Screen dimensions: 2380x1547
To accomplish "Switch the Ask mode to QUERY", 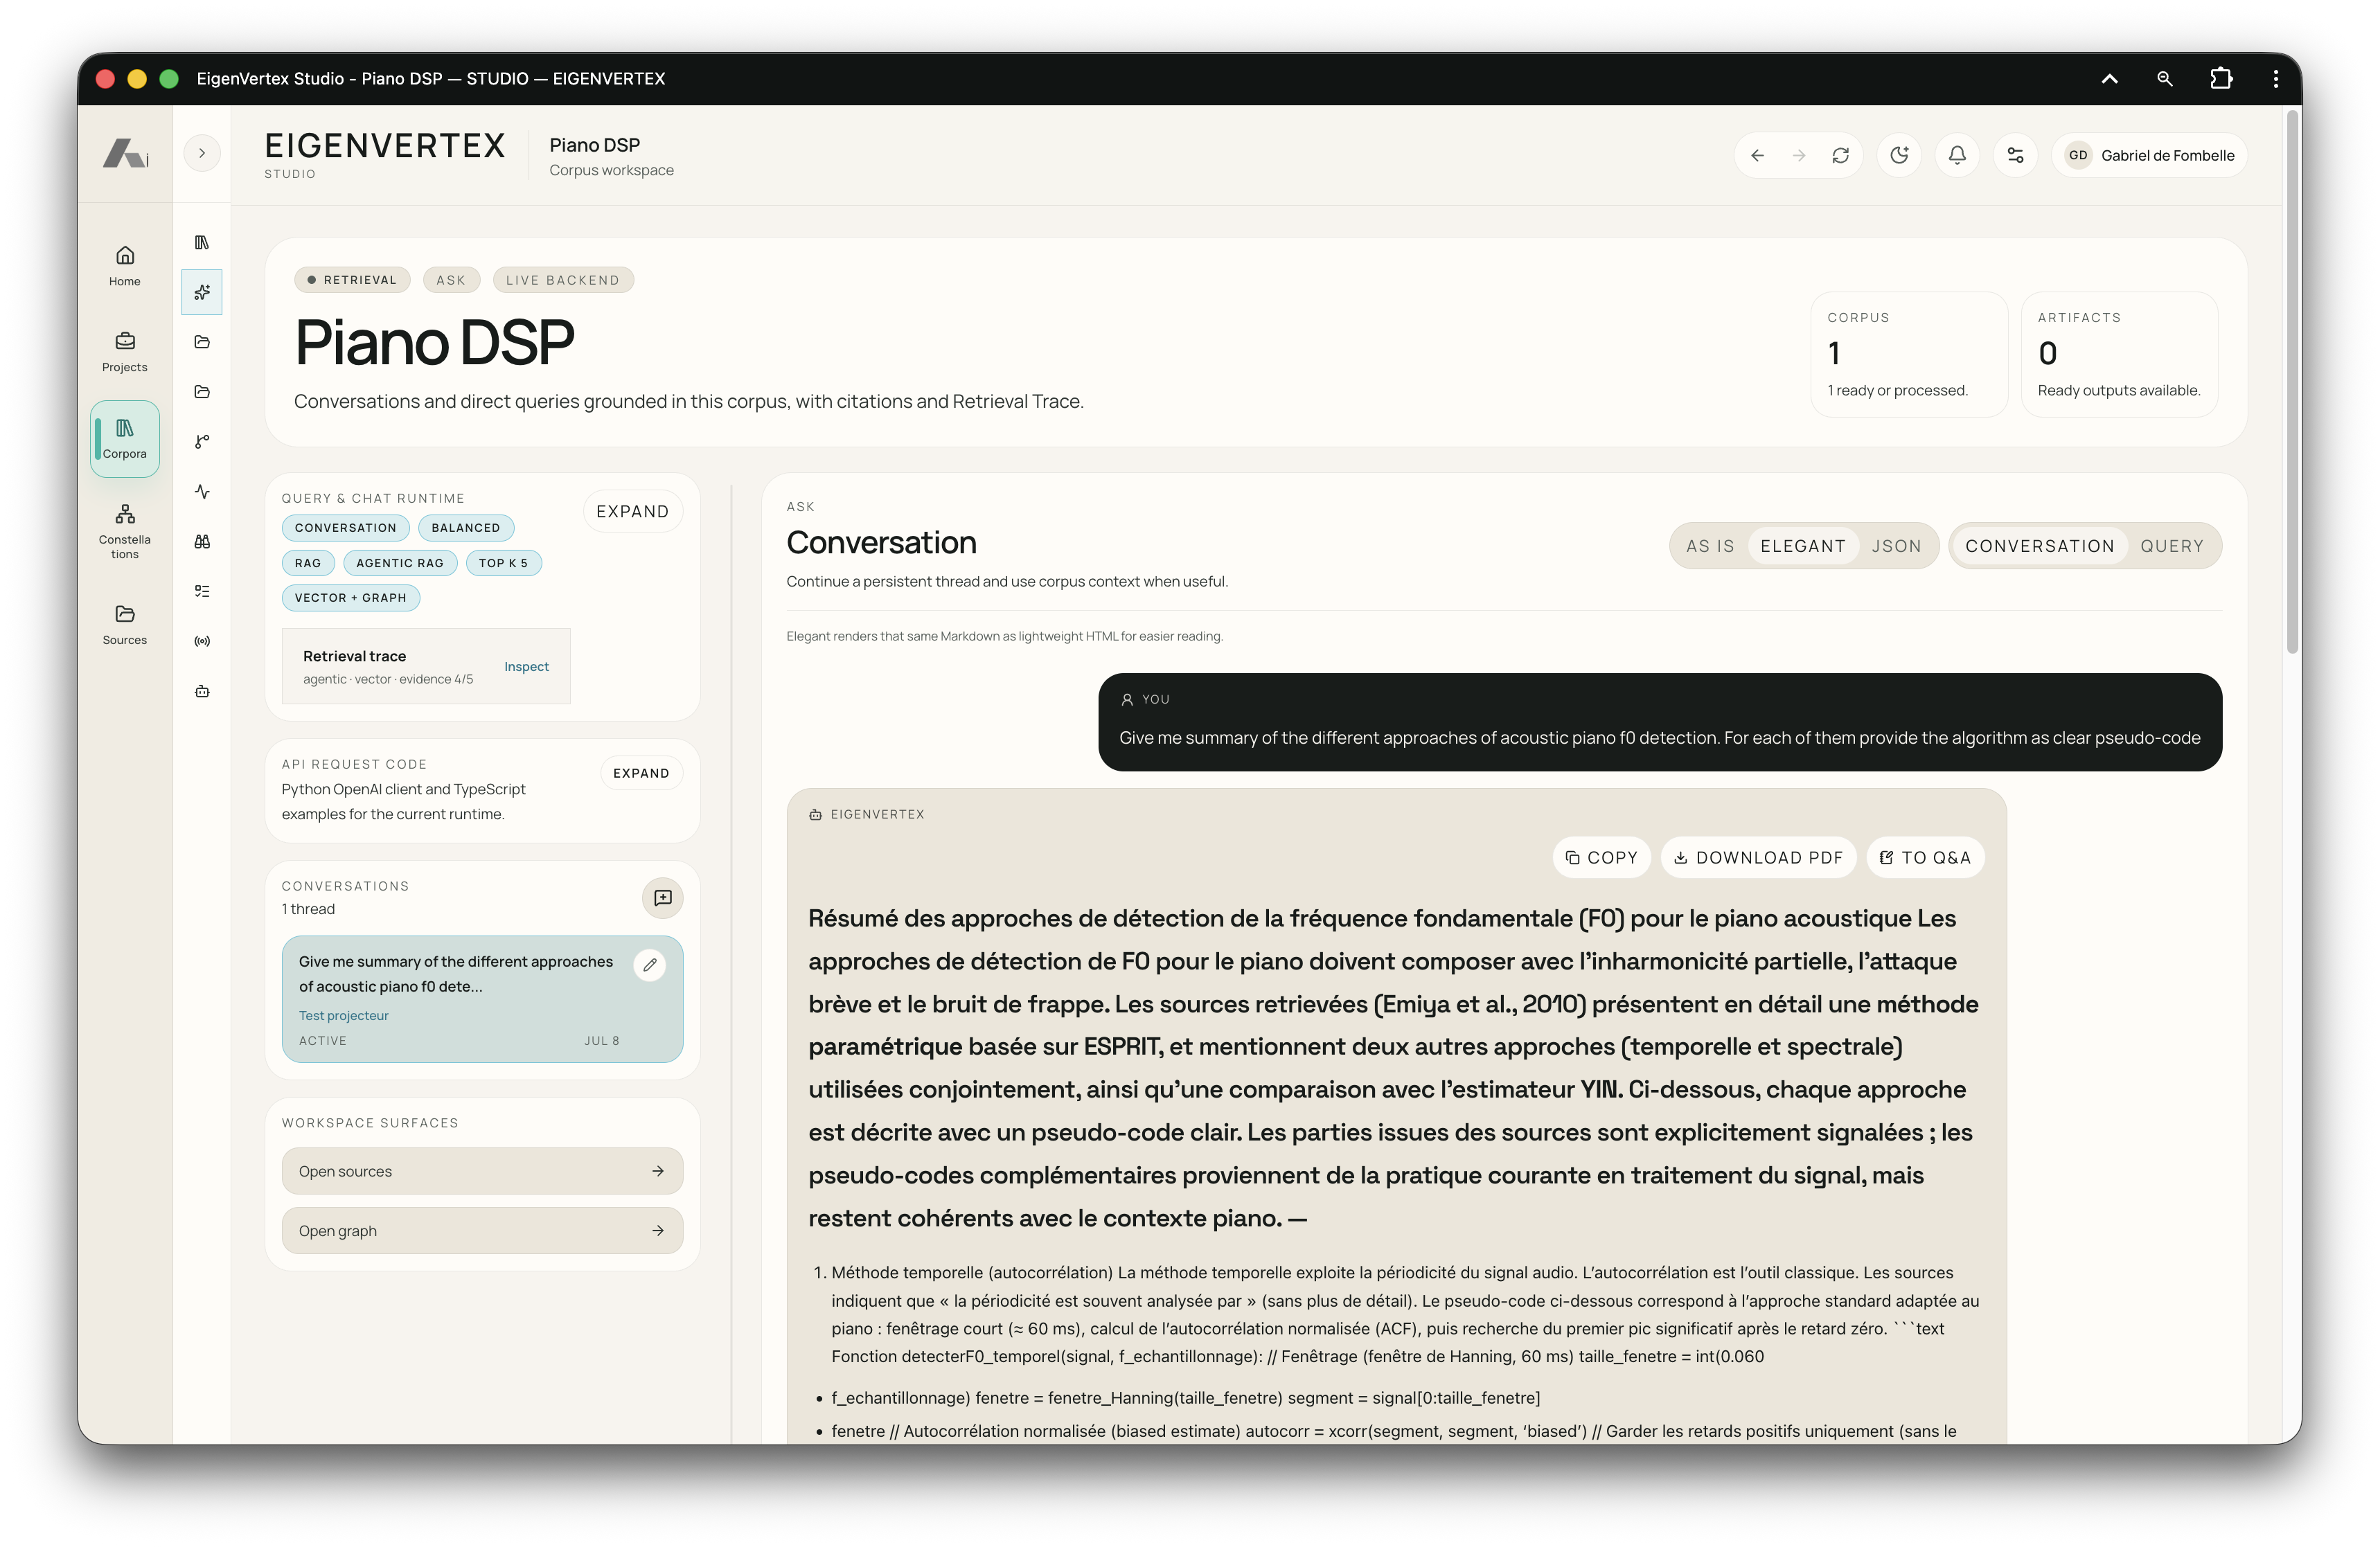I will (2171, 546).
